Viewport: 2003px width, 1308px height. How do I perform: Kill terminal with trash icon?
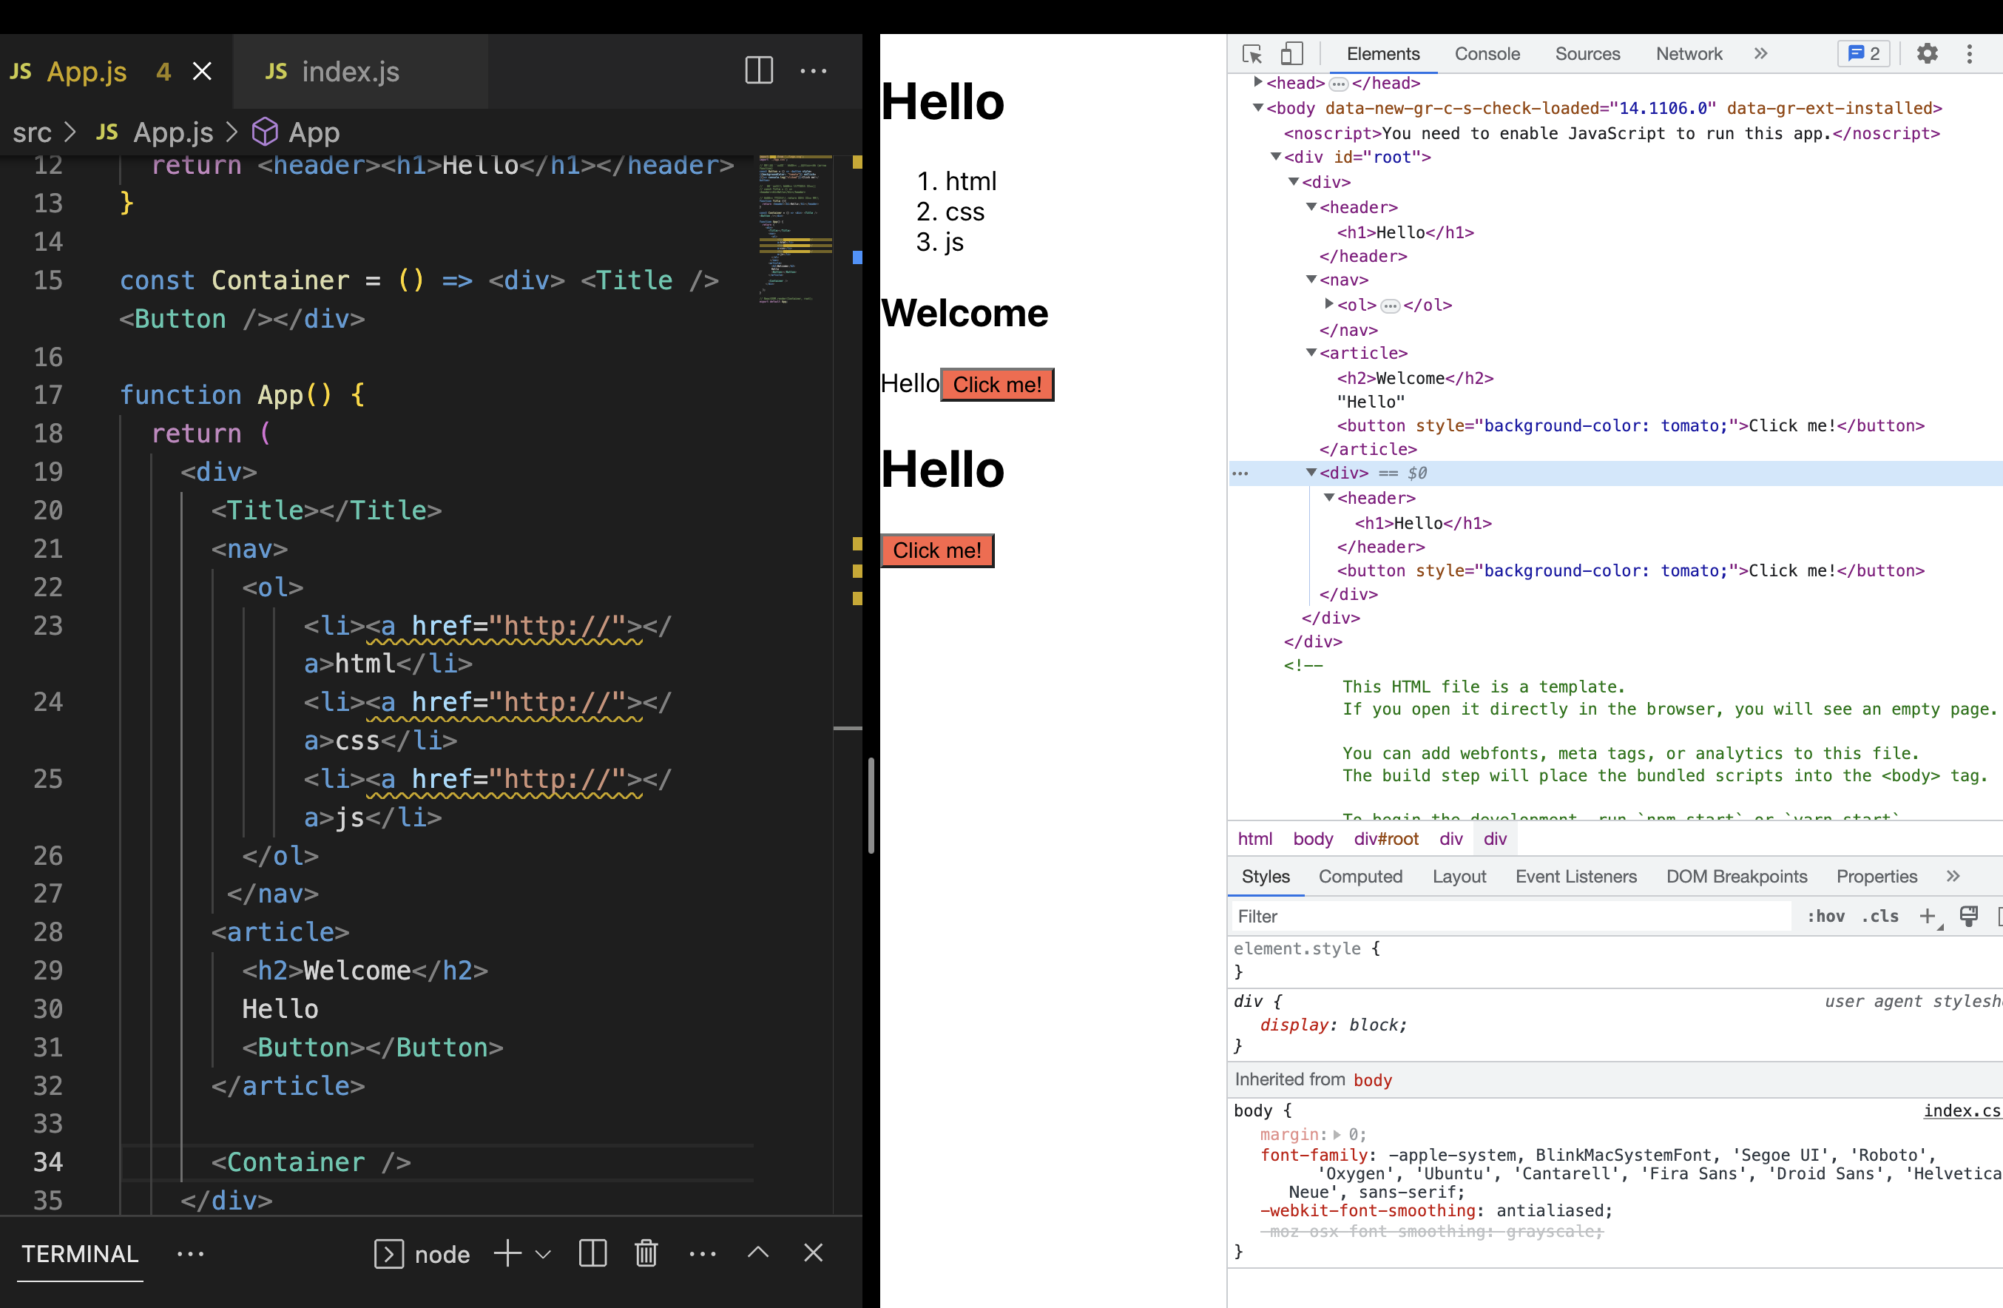646,1253
